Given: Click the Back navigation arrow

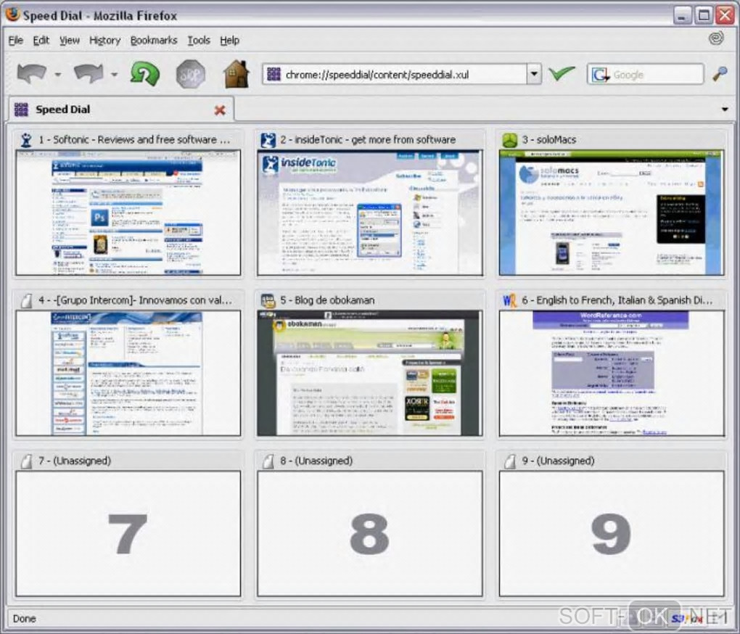Looking at the screenshot, I should click(32, 73).
